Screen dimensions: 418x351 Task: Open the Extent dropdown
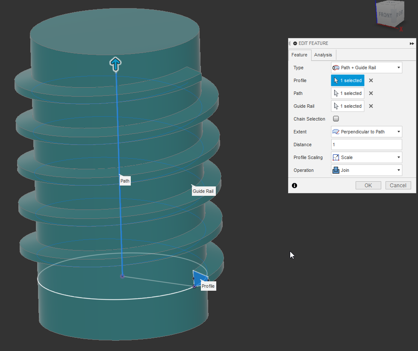tap(366, 132)
